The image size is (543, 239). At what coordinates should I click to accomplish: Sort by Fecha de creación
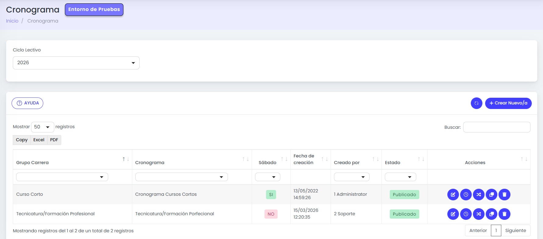coord(311,160)
